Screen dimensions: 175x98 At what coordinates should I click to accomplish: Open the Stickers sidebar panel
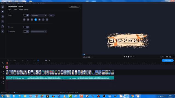coord(2,26)
